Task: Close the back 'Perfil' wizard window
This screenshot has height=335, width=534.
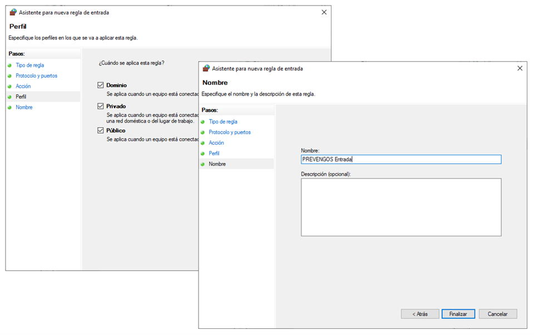Action: coord(324,12)
